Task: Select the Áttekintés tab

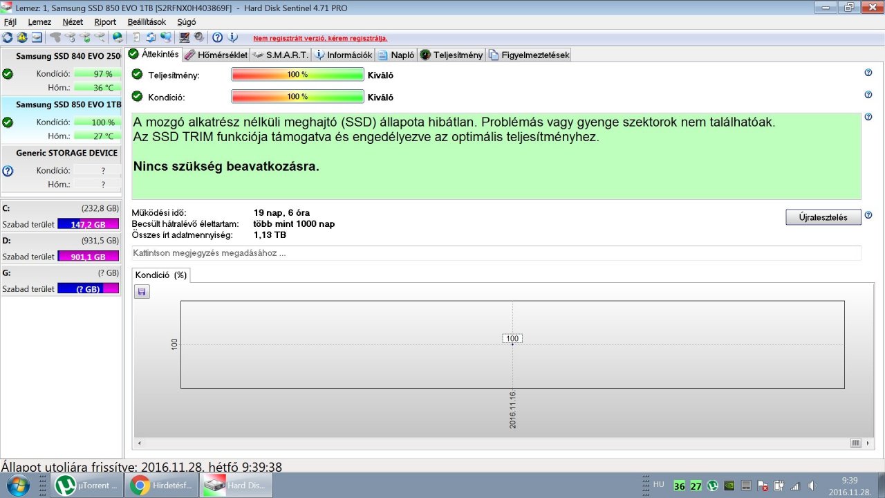Action: (x=154, y=54)
